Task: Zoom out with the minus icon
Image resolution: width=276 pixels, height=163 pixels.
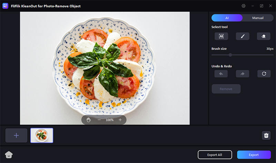Action: 99,120
